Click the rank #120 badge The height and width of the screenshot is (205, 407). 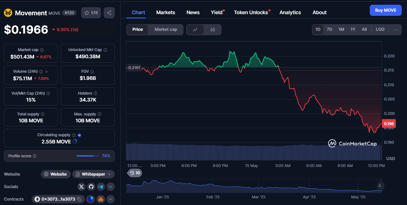(69, 13)
